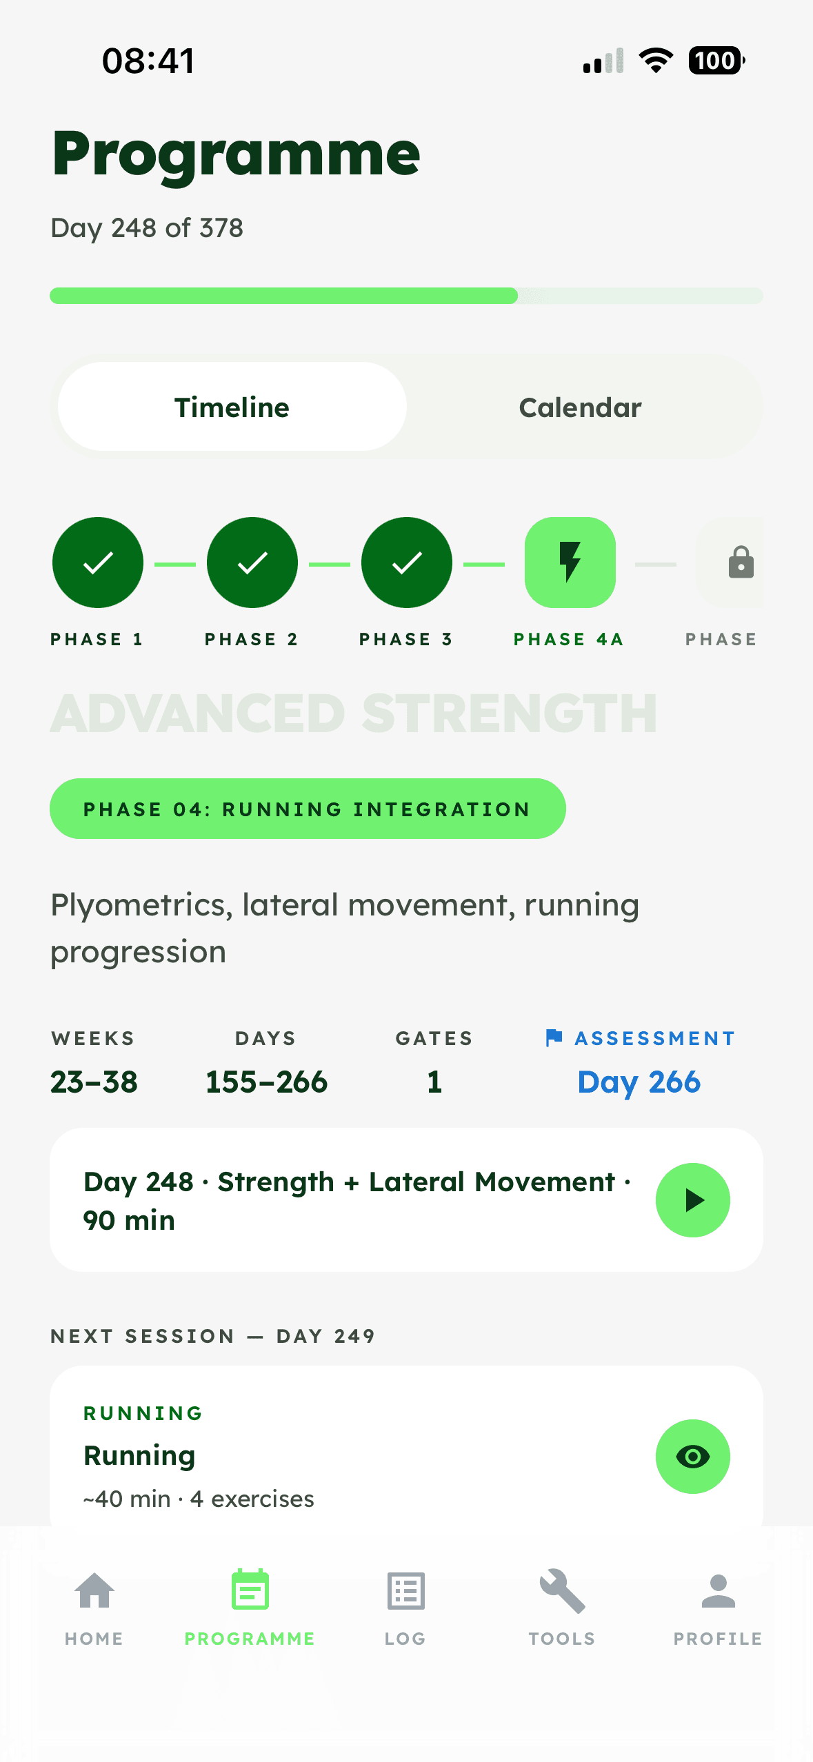Click the Phase 4A lightning bolt icon
The width and height of the screenshot is (813, 1762).
click(x=570, y=563)
